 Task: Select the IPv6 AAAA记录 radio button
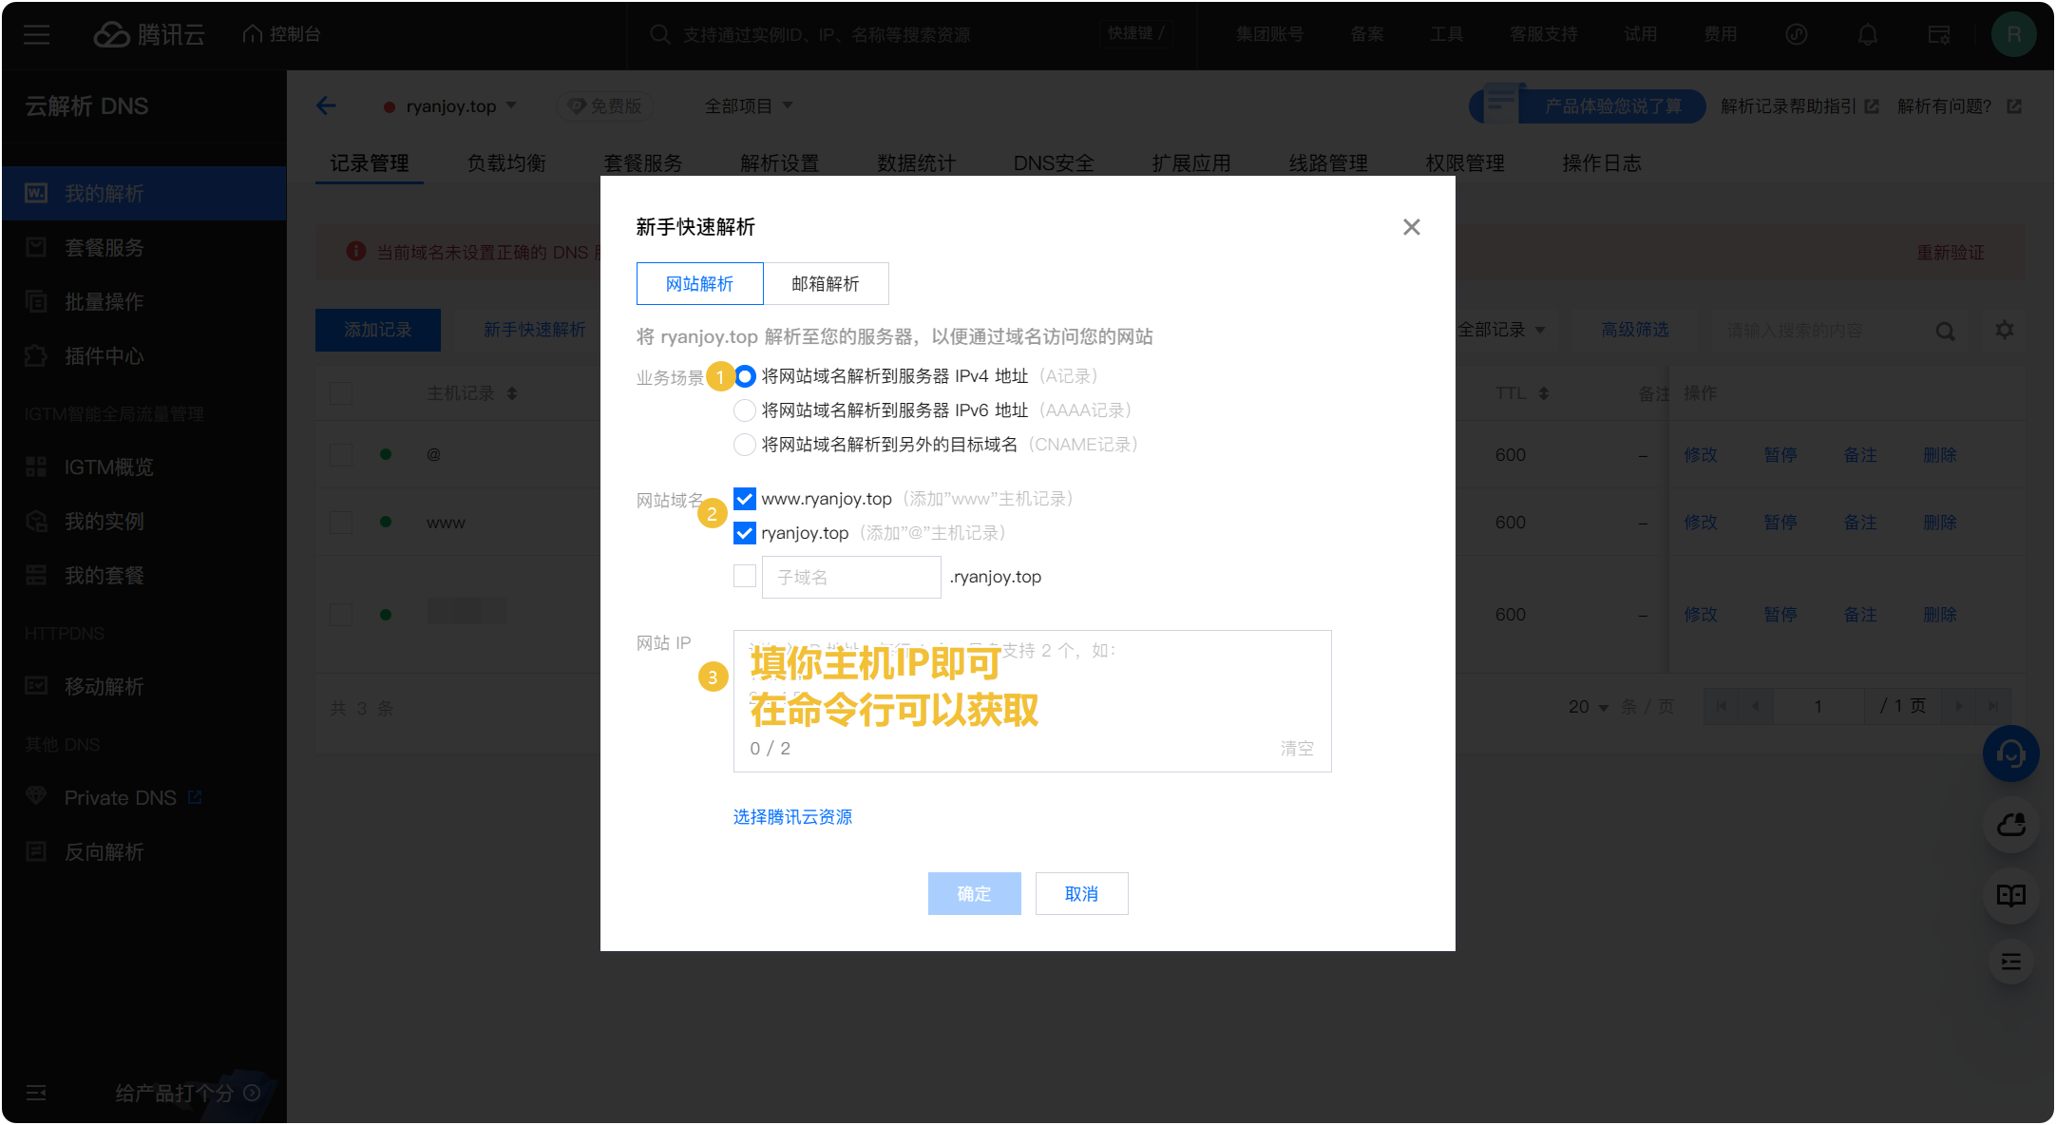pos(745,410)
